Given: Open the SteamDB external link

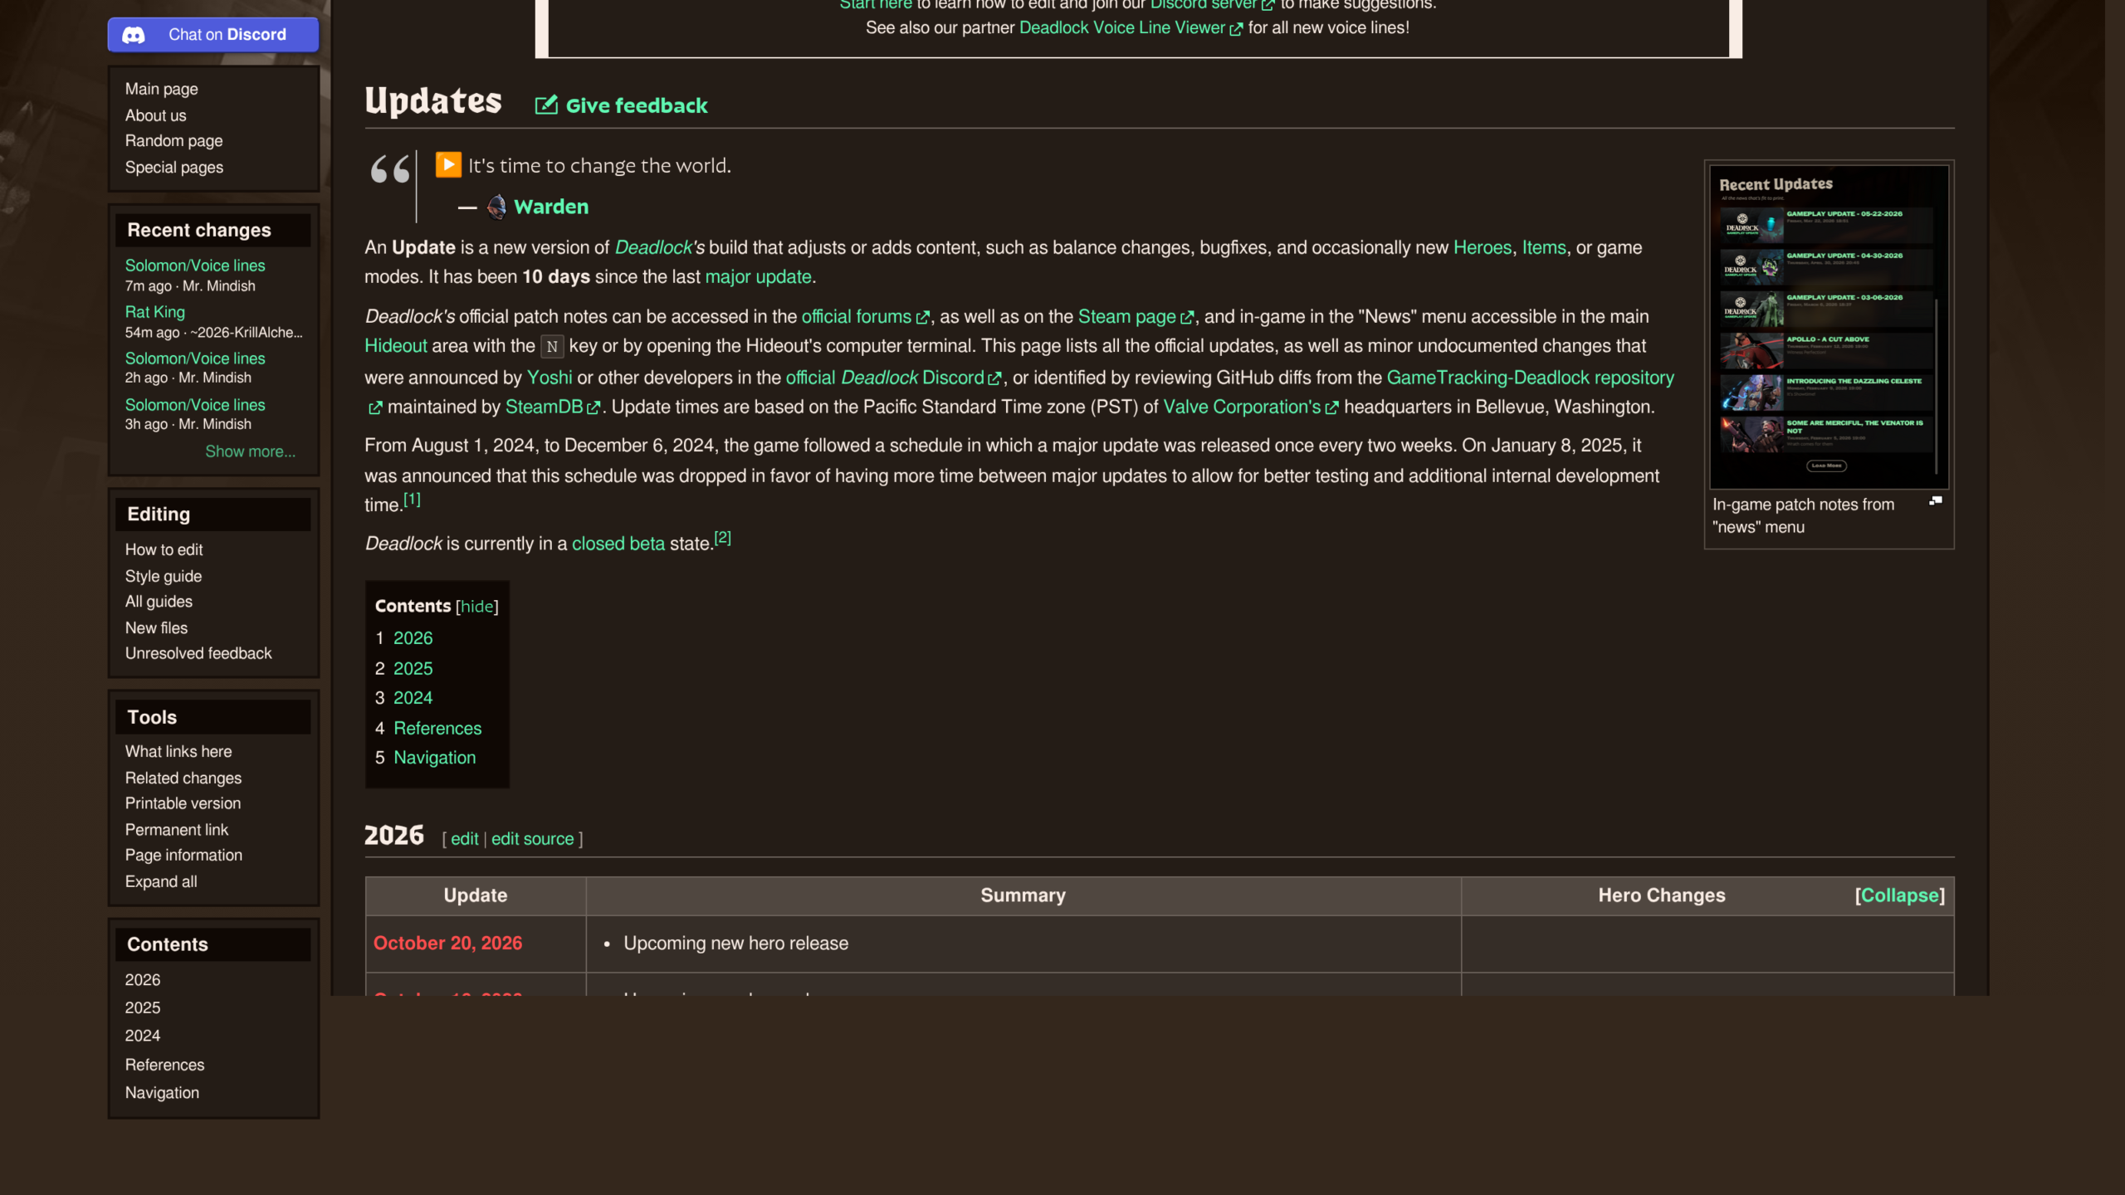Looking at the screenshot, I should click(545, 407).
